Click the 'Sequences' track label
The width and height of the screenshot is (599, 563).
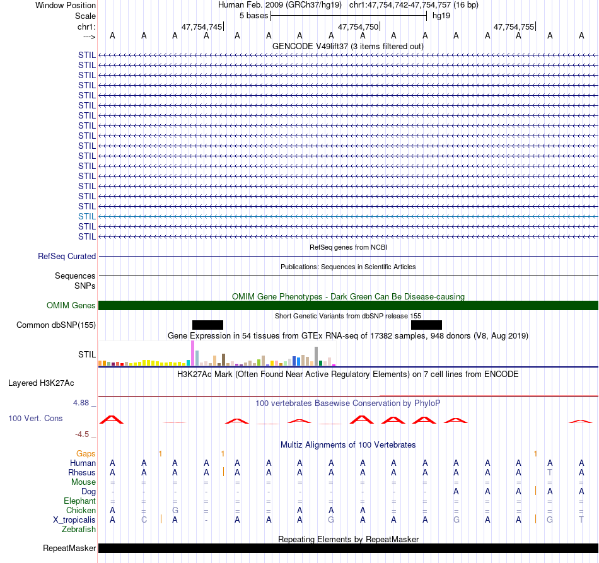(x=75, y=276)
